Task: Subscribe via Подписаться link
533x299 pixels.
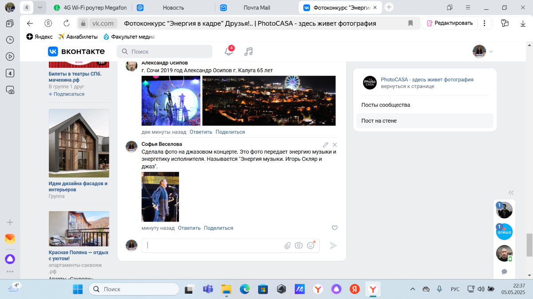Action: tap(67, 94)
